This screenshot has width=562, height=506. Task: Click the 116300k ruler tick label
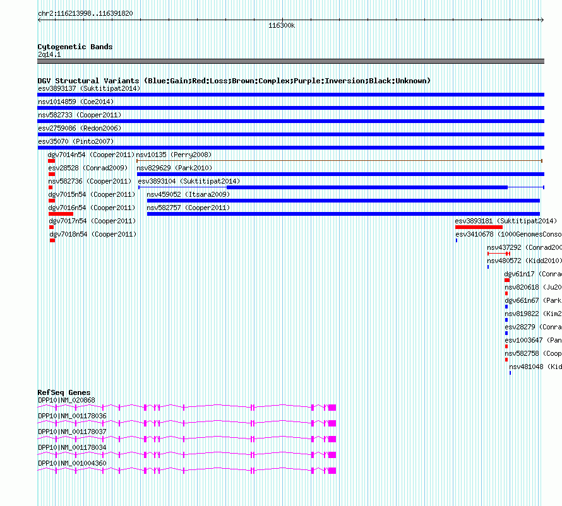[x=282, y=25]
